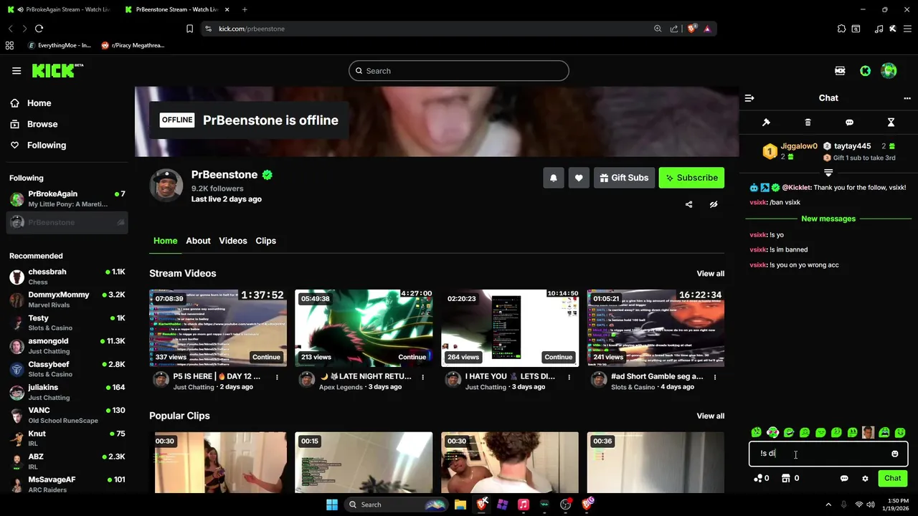Click the speech bubble icon in chat toolbar
Image resolution: width=918 pixels, height=516 pixels.
tap(849, 123)
